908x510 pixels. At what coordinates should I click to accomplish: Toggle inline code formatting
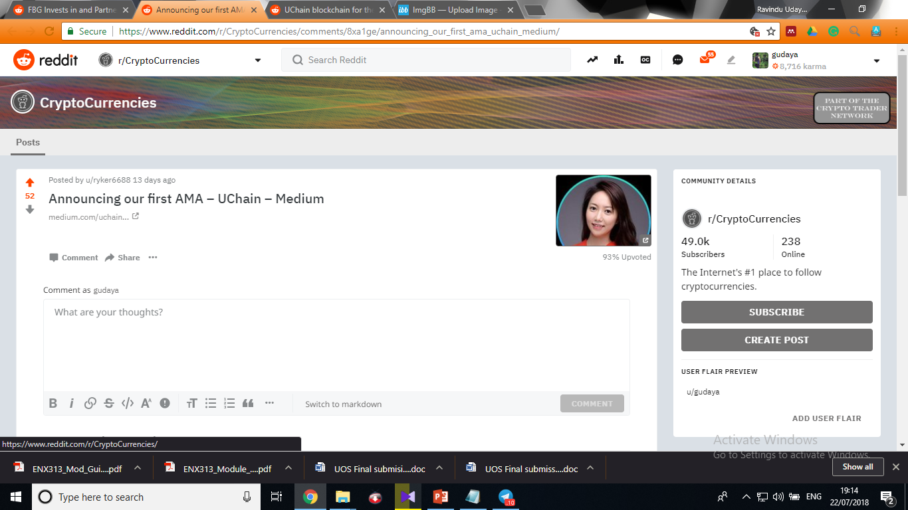point(128,403)
